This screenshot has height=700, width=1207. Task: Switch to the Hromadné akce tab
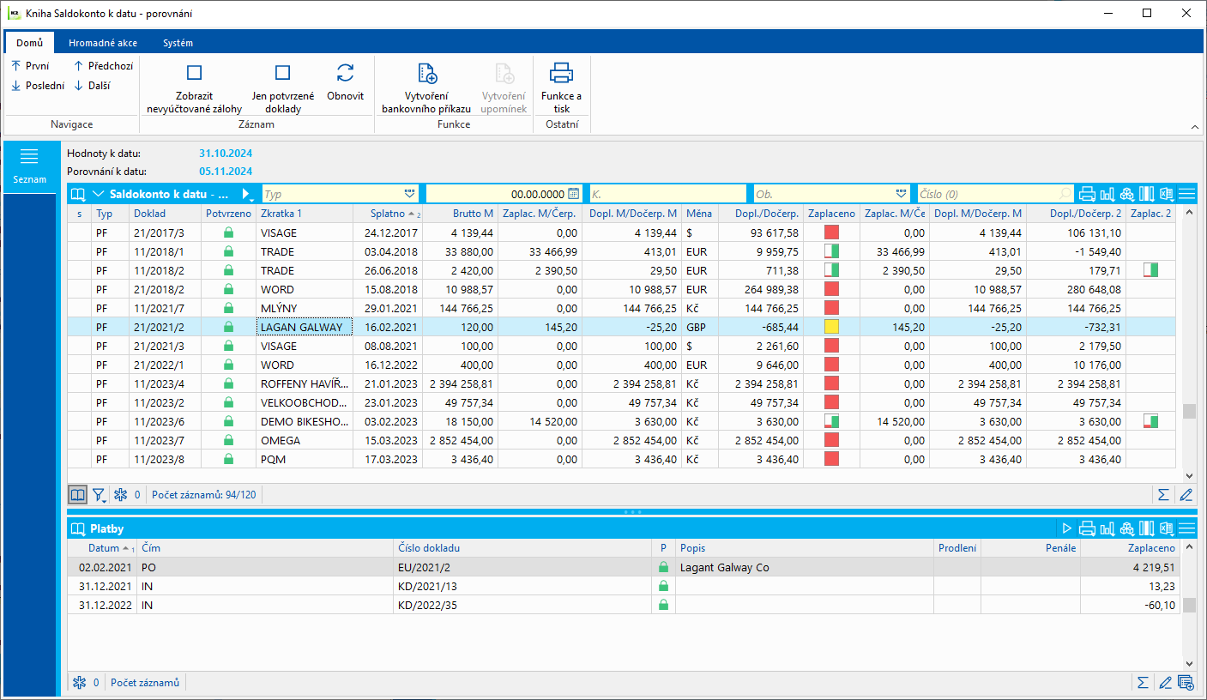pyautogui.click(x=103, y=43)
